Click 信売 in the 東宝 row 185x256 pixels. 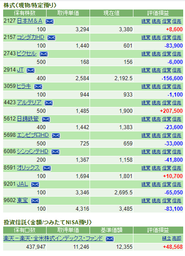click(x=177, y=201)
